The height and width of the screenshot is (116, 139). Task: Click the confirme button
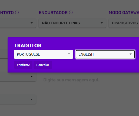24,65
